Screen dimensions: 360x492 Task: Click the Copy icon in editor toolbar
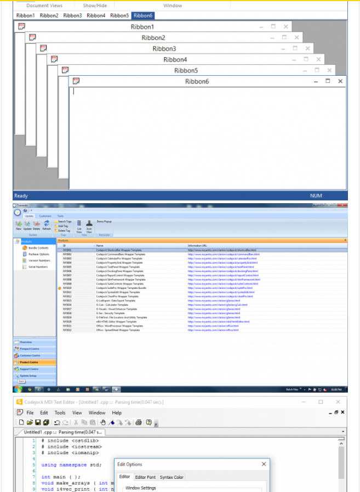coord(84,422)
